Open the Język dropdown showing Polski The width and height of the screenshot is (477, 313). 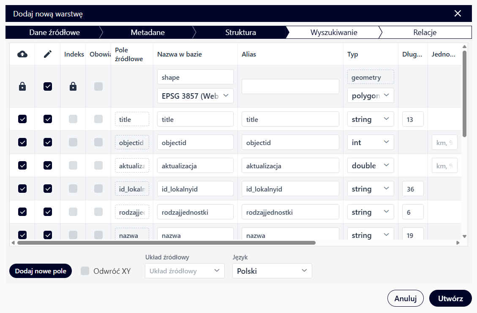coord(272,271)
